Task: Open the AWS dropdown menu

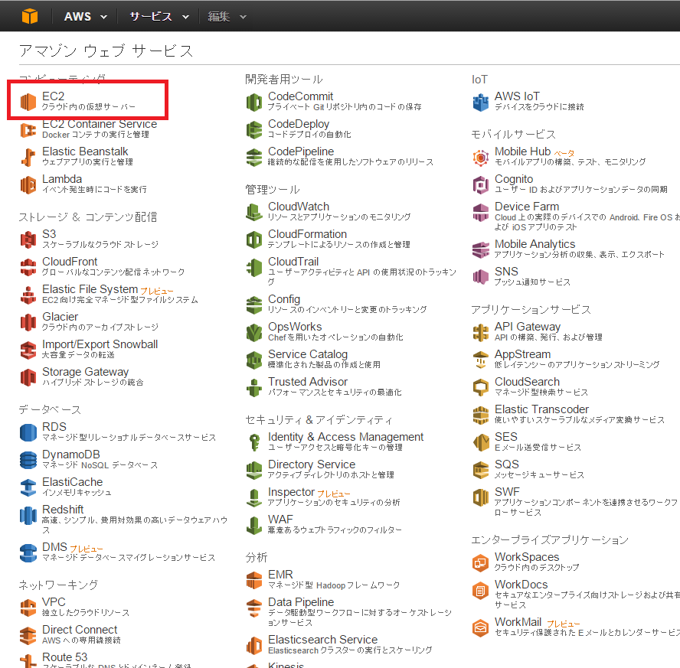Action: 85,17
